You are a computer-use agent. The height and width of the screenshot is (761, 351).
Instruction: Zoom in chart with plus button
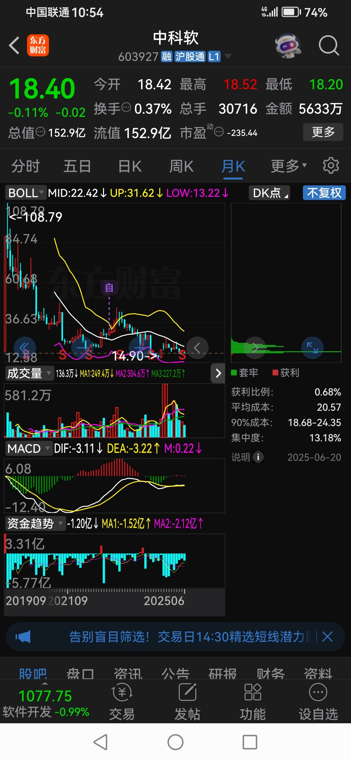point(140,348)
